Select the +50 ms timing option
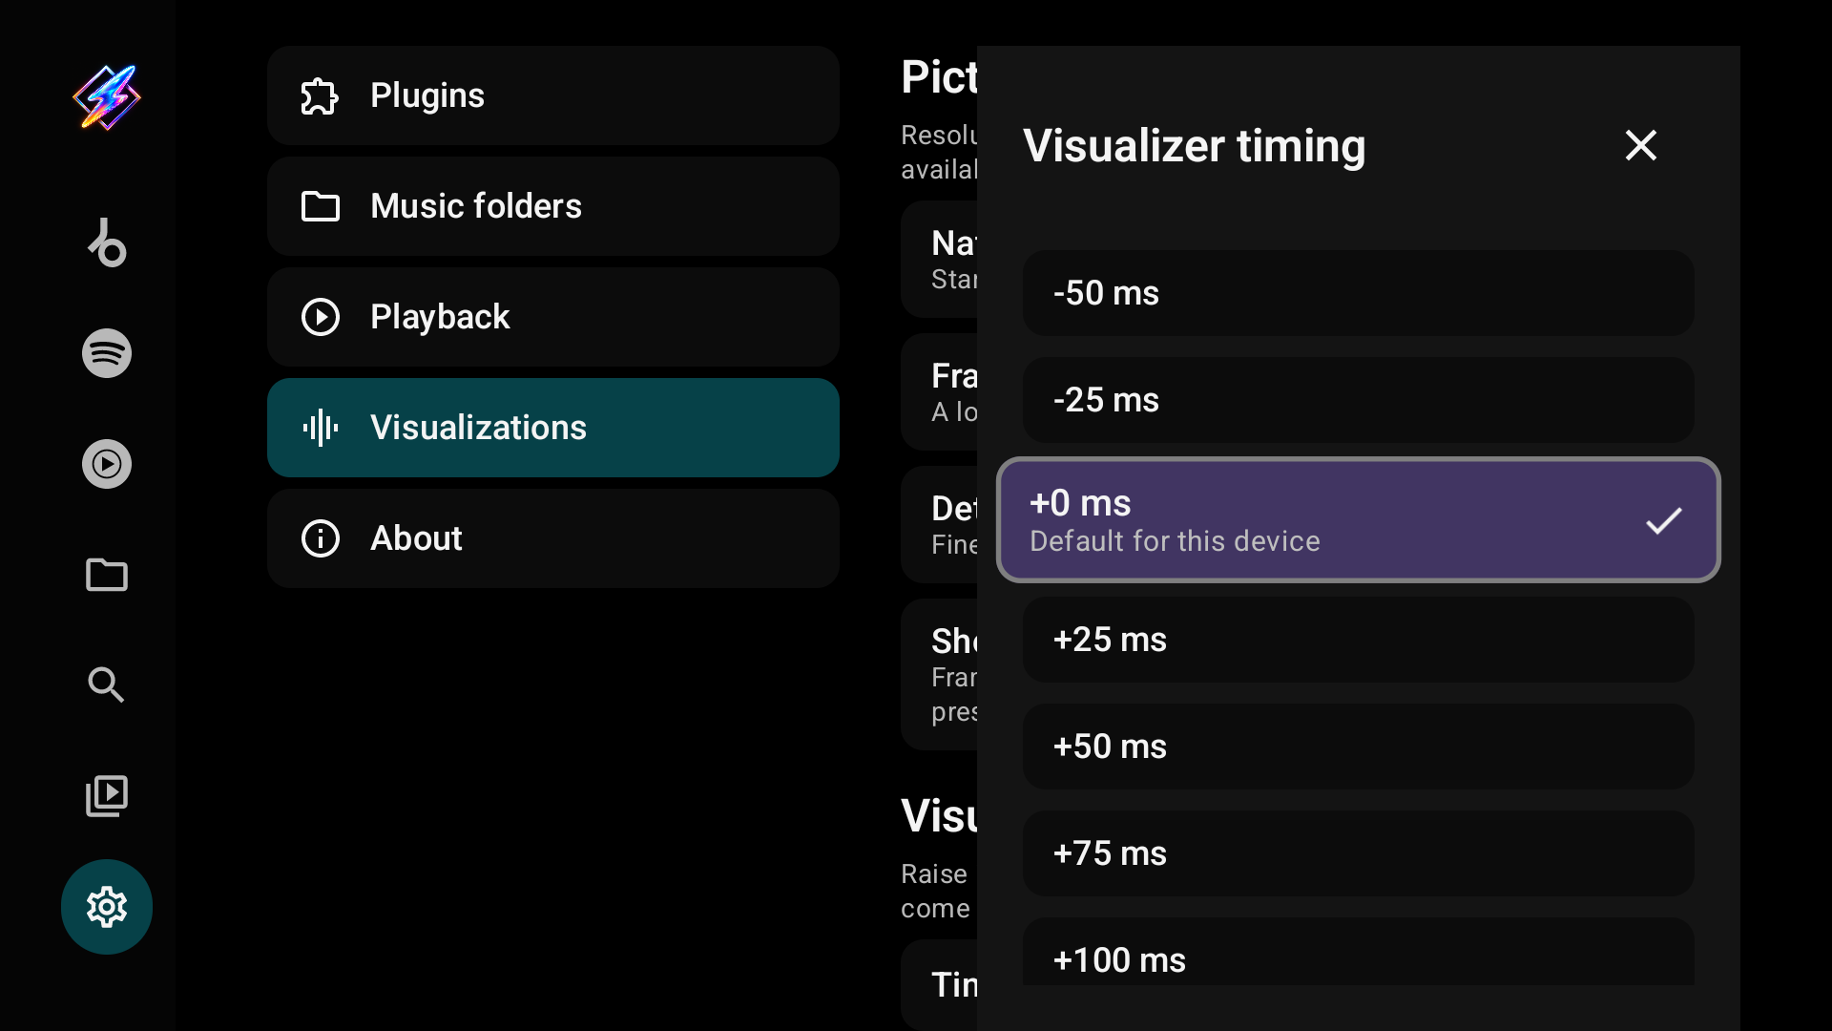 (1359, 747)
